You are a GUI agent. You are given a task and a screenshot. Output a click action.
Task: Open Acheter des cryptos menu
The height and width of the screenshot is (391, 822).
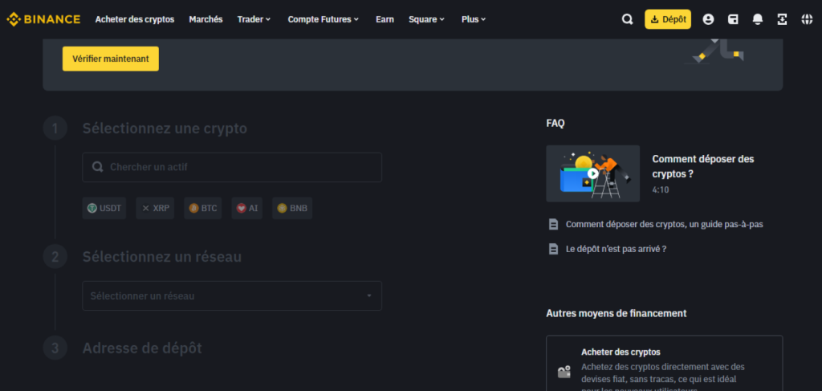(135, 19)
